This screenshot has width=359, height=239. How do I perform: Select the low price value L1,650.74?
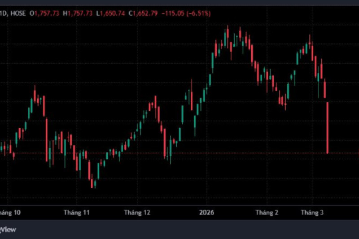click(x=112, y=13)
